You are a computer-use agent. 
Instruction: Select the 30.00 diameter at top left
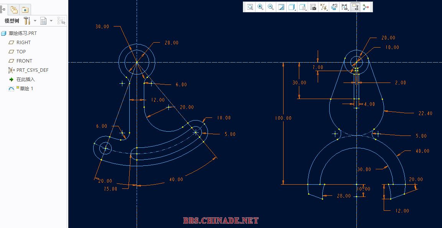[x=102, y=26]
